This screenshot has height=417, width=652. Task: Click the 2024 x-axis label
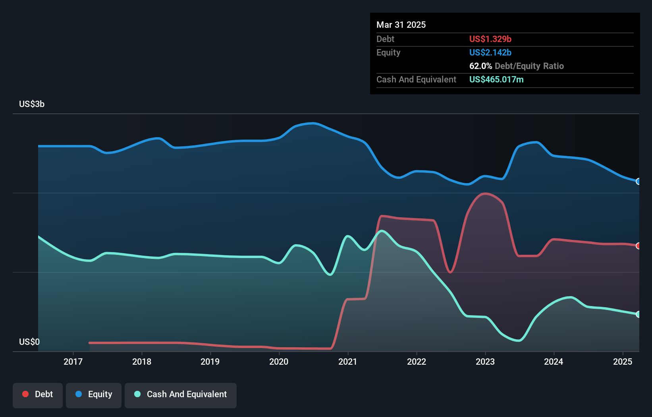coord(554,362)
